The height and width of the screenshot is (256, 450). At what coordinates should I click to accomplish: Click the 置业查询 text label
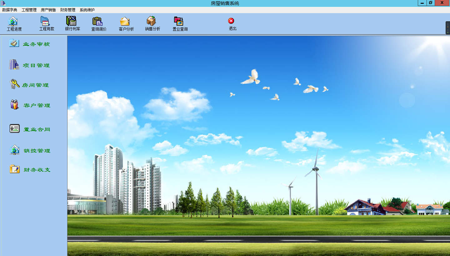(x=180, y=29)
